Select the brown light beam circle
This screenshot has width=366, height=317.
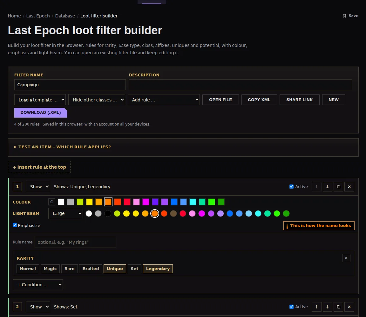[173, 213]
